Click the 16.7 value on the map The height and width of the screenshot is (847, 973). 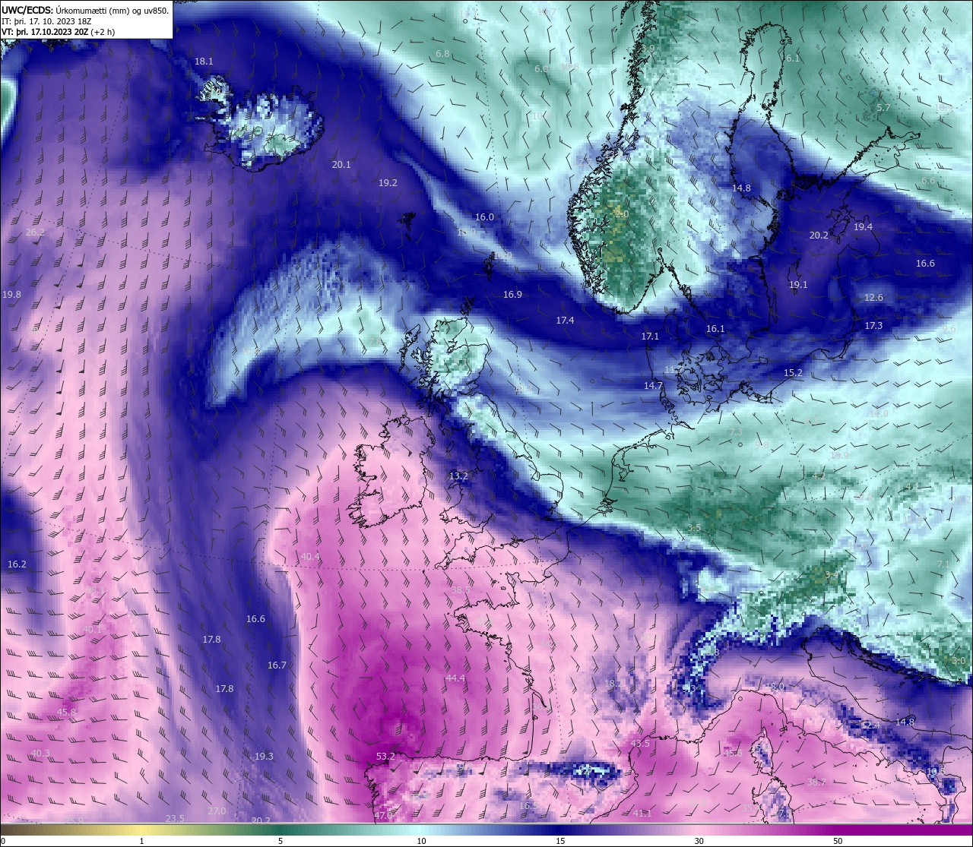[x=277, y=665]
